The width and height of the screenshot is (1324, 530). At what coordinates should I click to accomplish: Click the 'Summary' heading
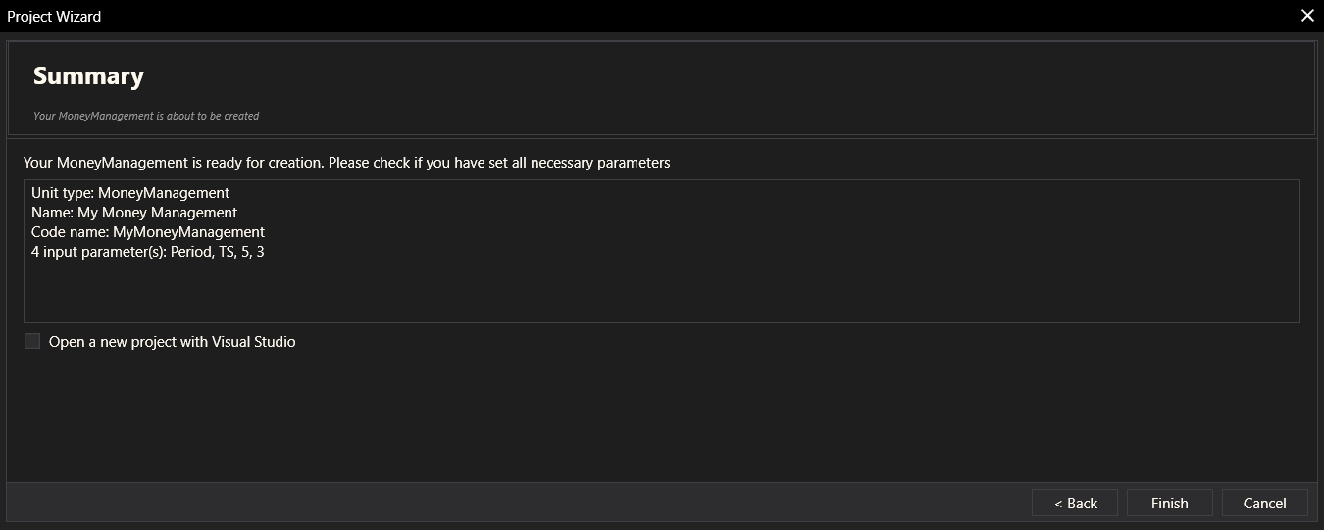point(88,76)
